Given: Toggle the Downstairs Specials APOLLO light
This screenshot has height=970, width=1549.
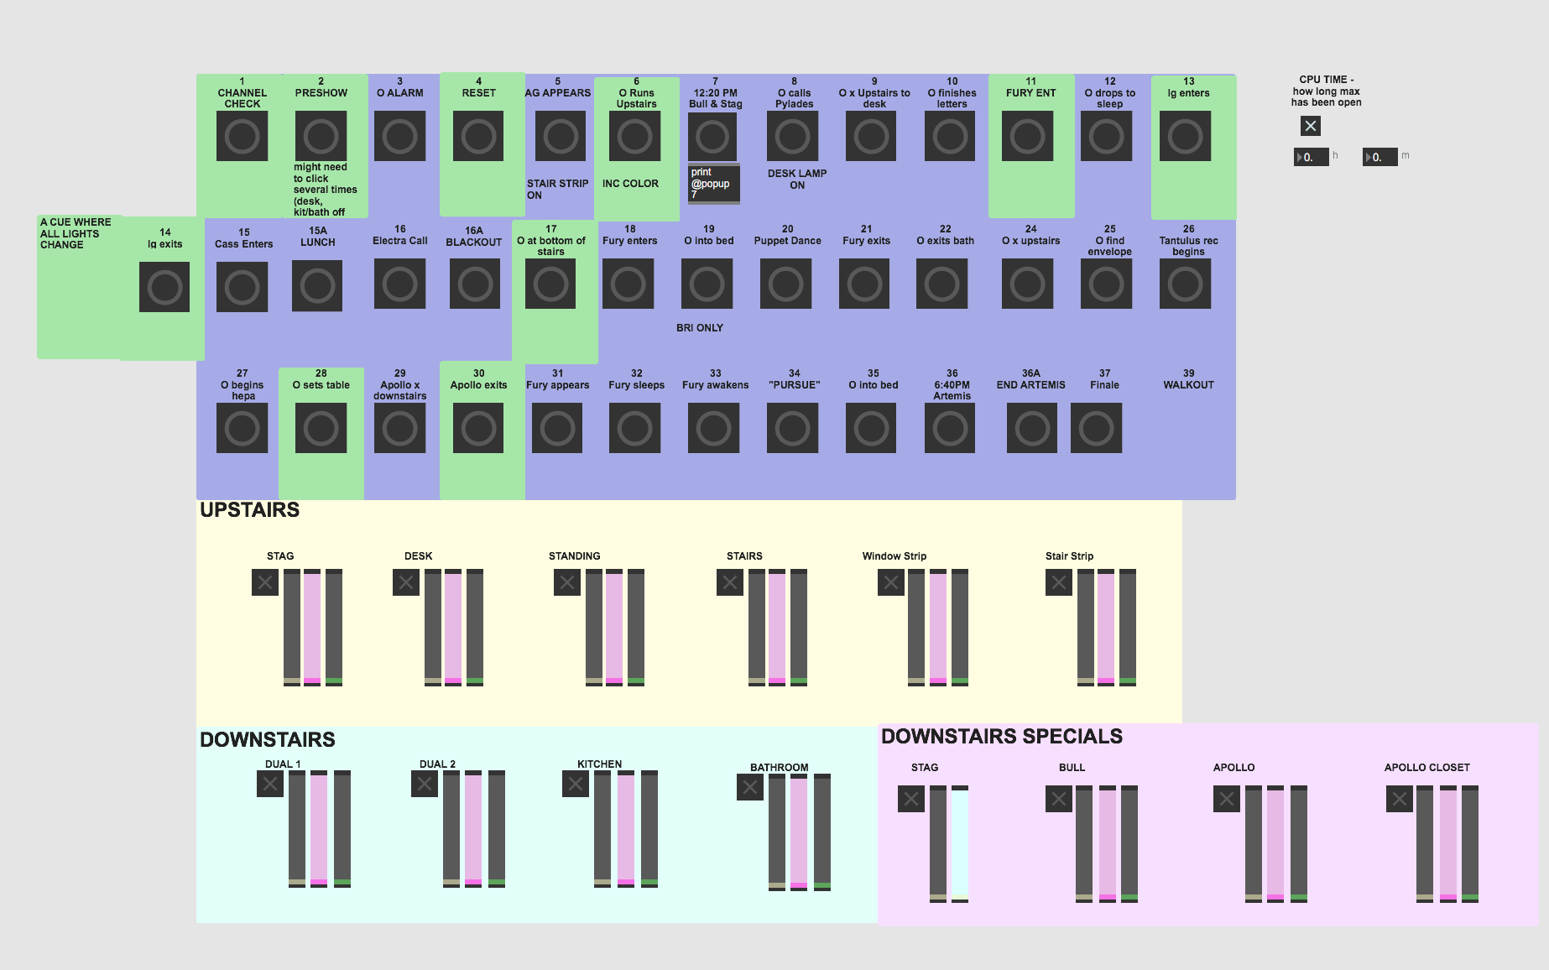Looking at the screenshot, I should pos(1227,799).
